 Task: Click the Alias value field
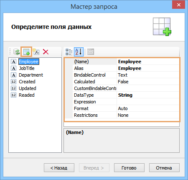(x=148, y=68)
